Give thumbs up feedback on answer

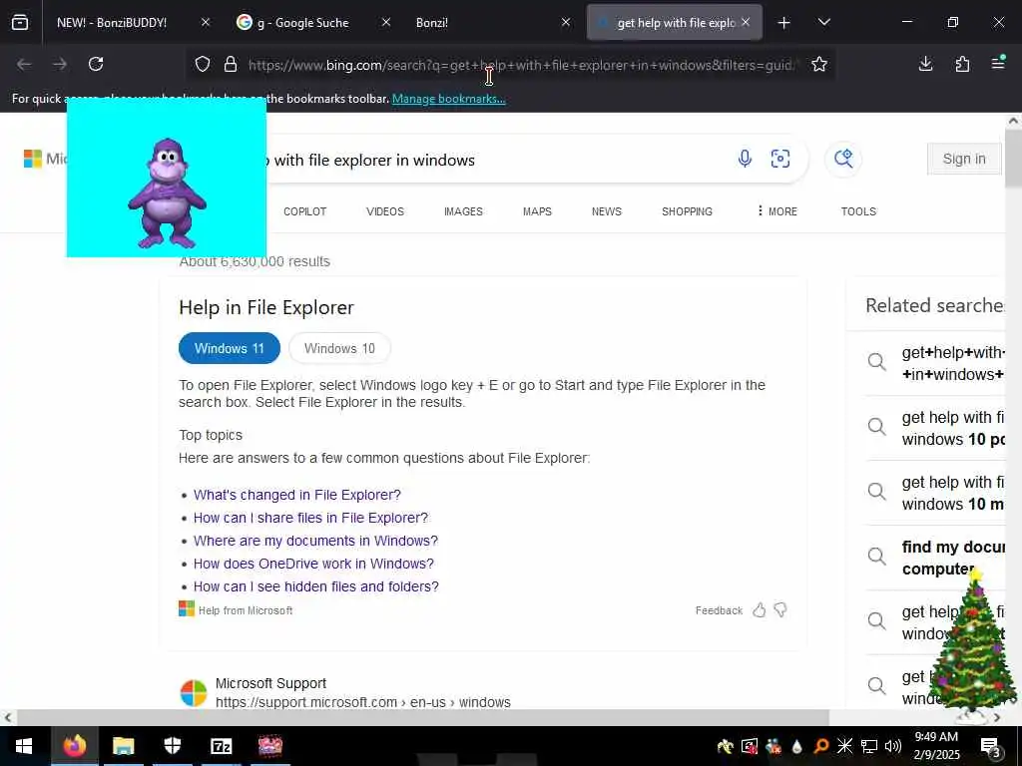point(760,610)
